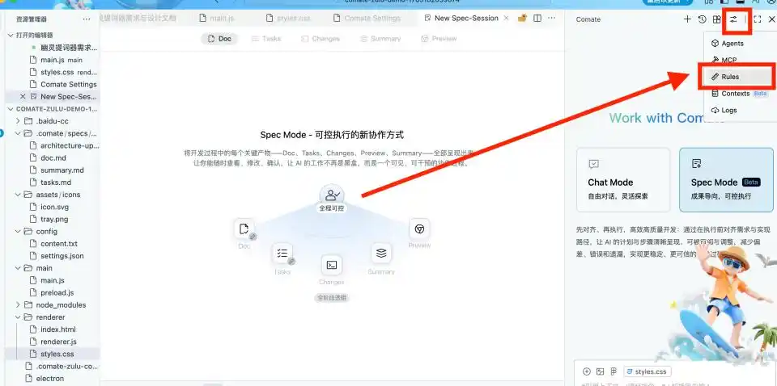Switch to the Summary spec tab
Viewport: 777px width, 386px height.
pos(380,39)
